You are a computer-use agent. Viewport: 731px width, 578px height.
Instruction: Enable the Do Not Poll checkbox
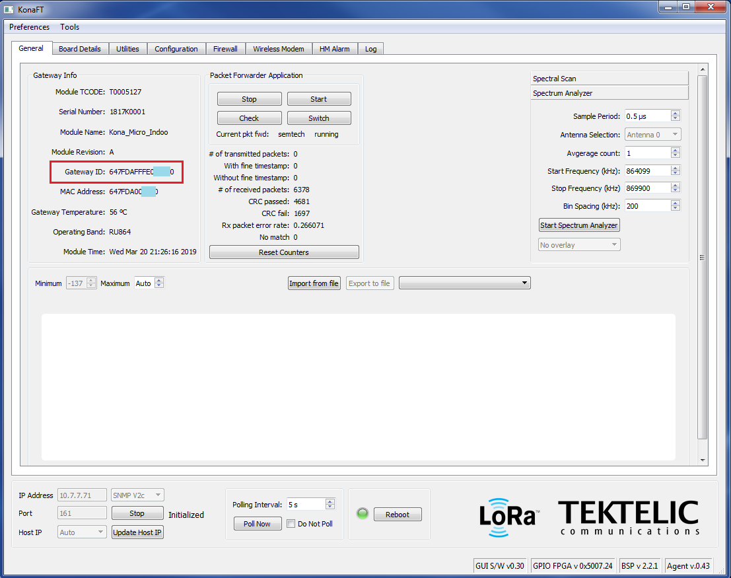coord(291,524)
